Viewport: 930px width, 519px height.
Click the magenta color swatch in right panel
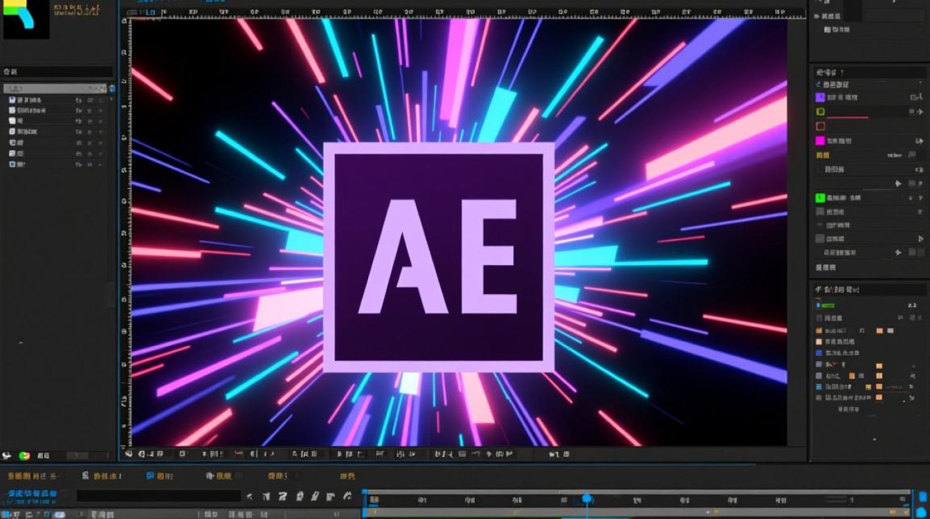[x=820, y=140]
